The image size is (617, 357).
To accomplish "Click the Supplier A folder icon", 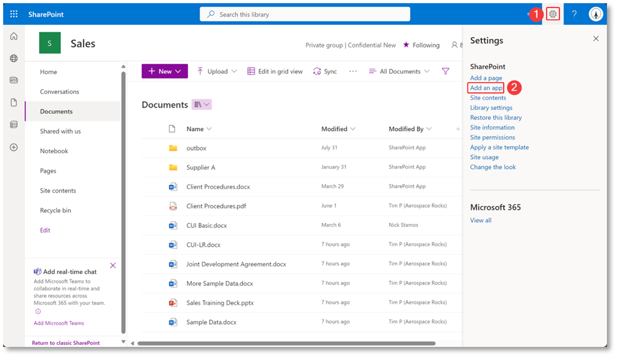I will click(173, 167).
